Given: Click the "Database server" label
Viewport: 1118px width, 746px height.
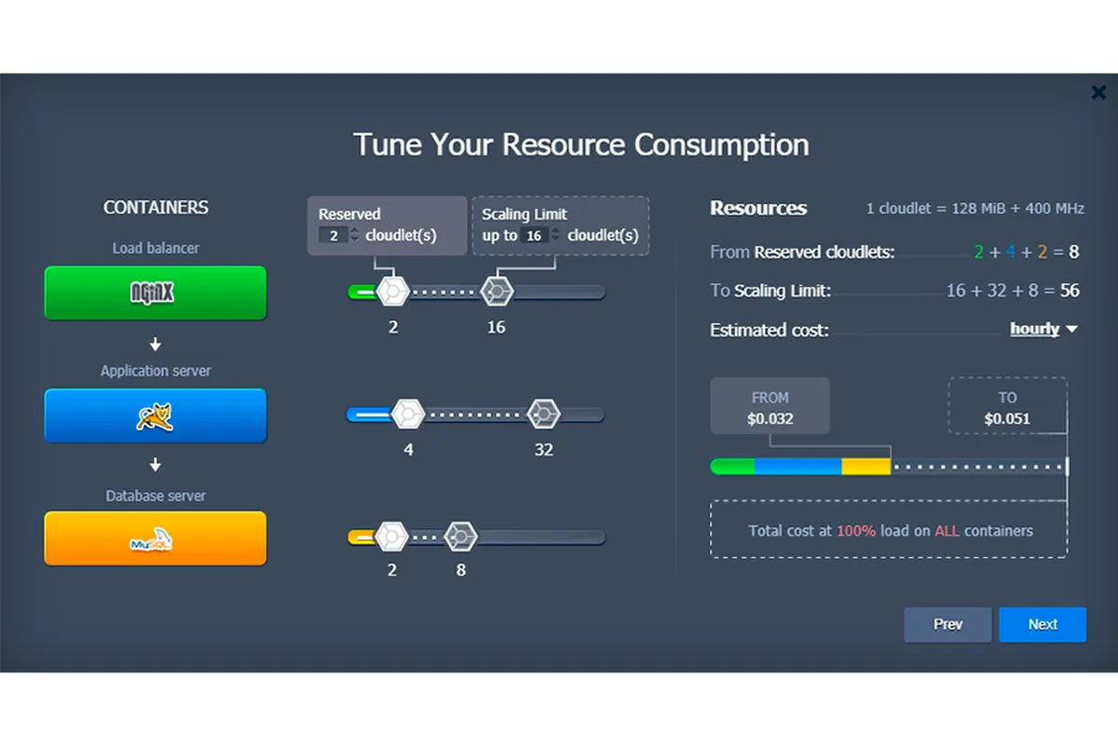Looking at the screenshot, I should [x=156, y=495].
